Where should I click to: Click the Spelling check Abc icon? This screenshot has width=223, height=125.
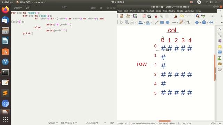pos(203,16)
